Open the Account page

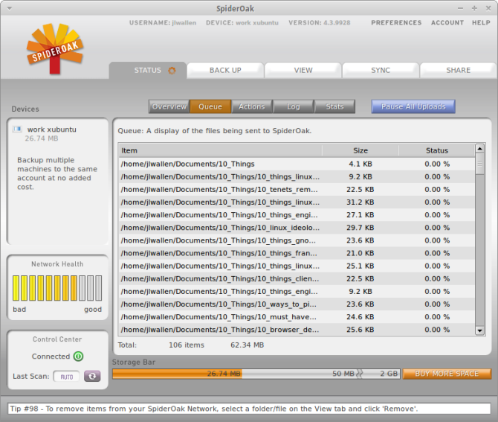447,23
